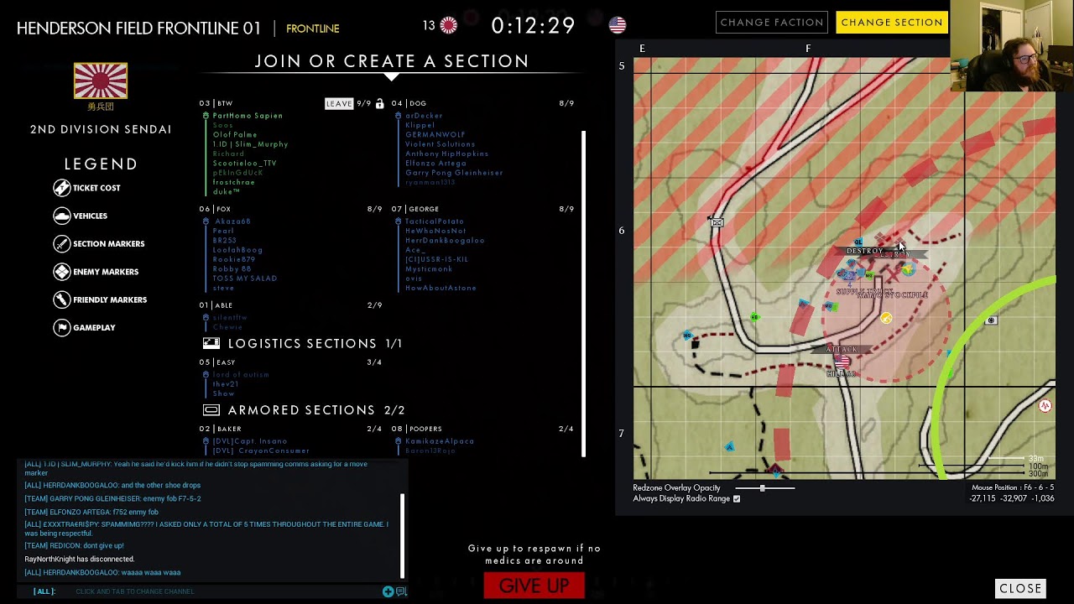Click the radio icon inside green circle

tap(991, 320)
